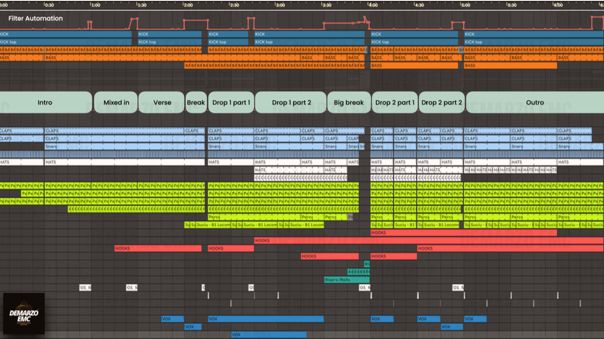This screenshot has height=339, width=604.
Task: Click the bottom-most blue VOX clip
Action: [268, 335]
